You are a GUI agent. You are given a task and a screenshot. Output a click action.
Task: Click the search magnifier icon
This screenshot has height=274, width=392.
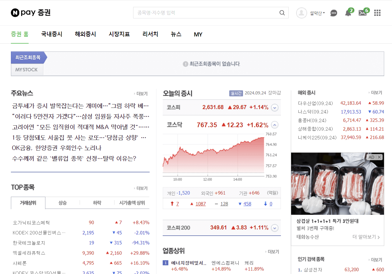click(x=282, y=12)
